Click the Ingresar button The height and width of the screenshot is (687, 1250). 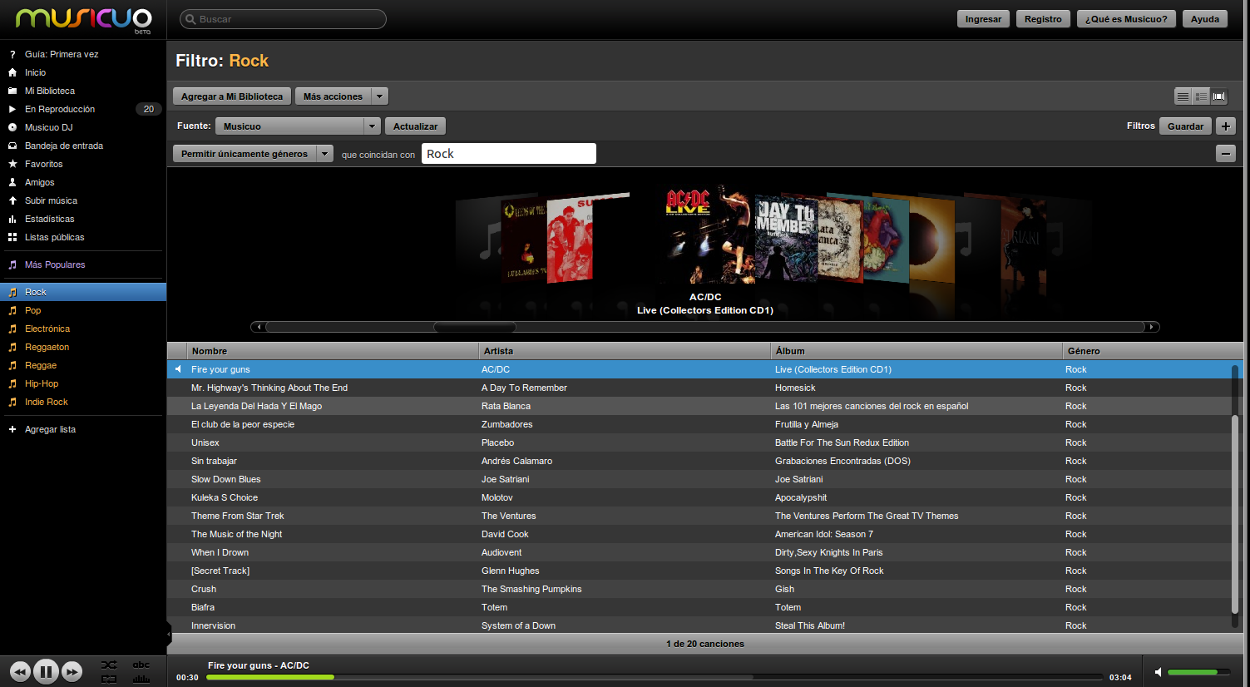coord(983,19)
